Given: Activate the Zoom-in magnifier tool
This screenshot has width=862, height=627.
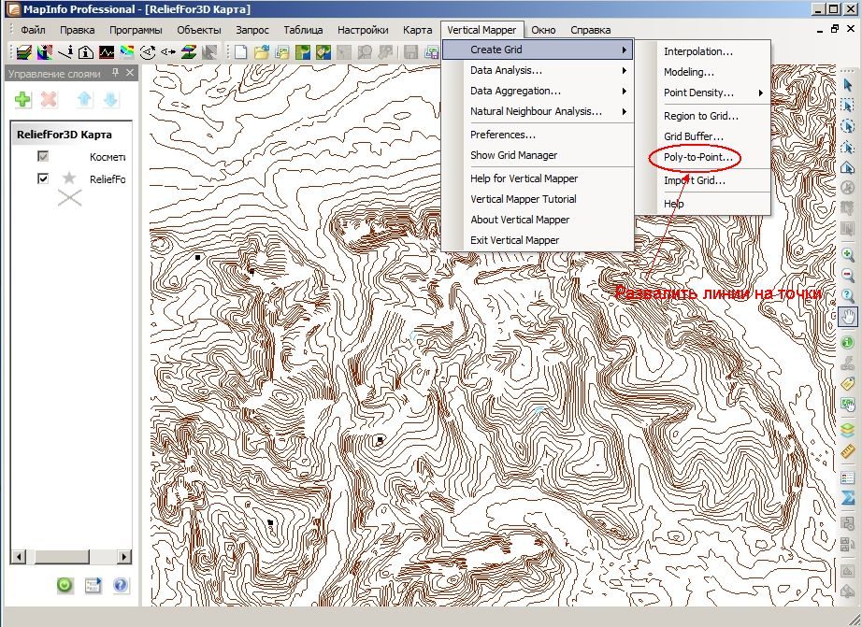Looking at the screenshot, I should click(847, 254).
